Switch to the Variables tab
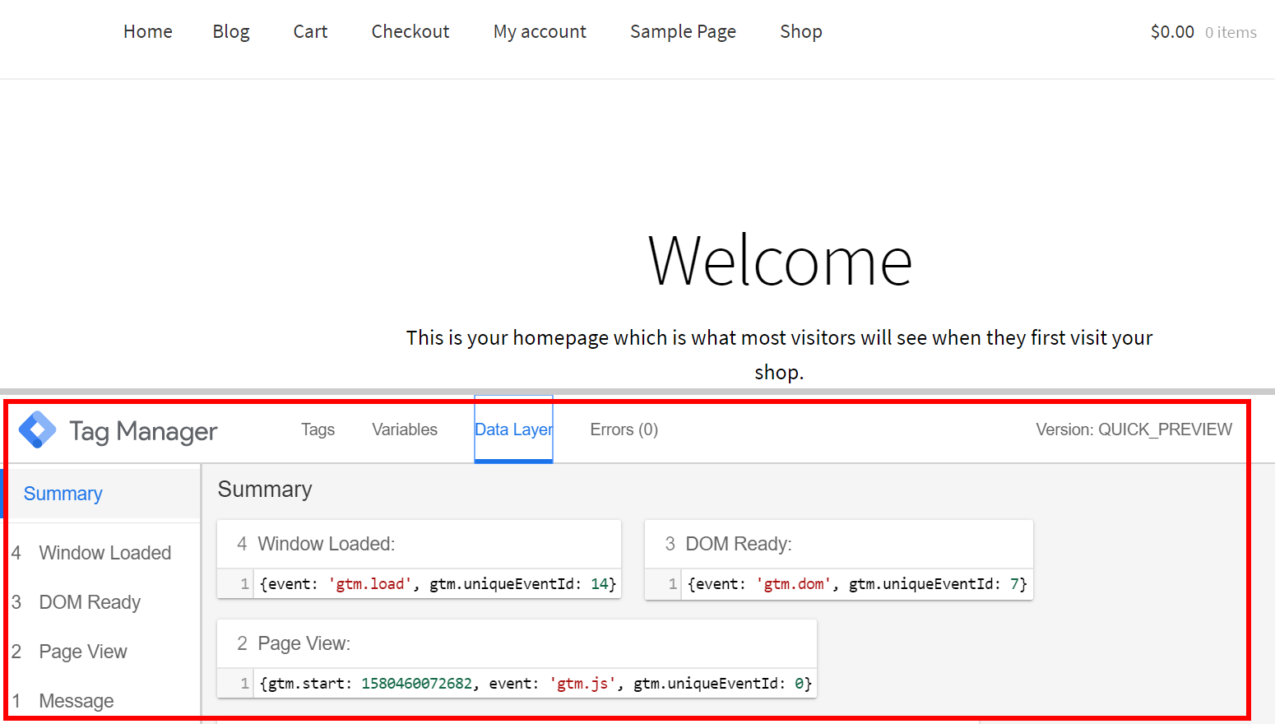 click(404, 429)
